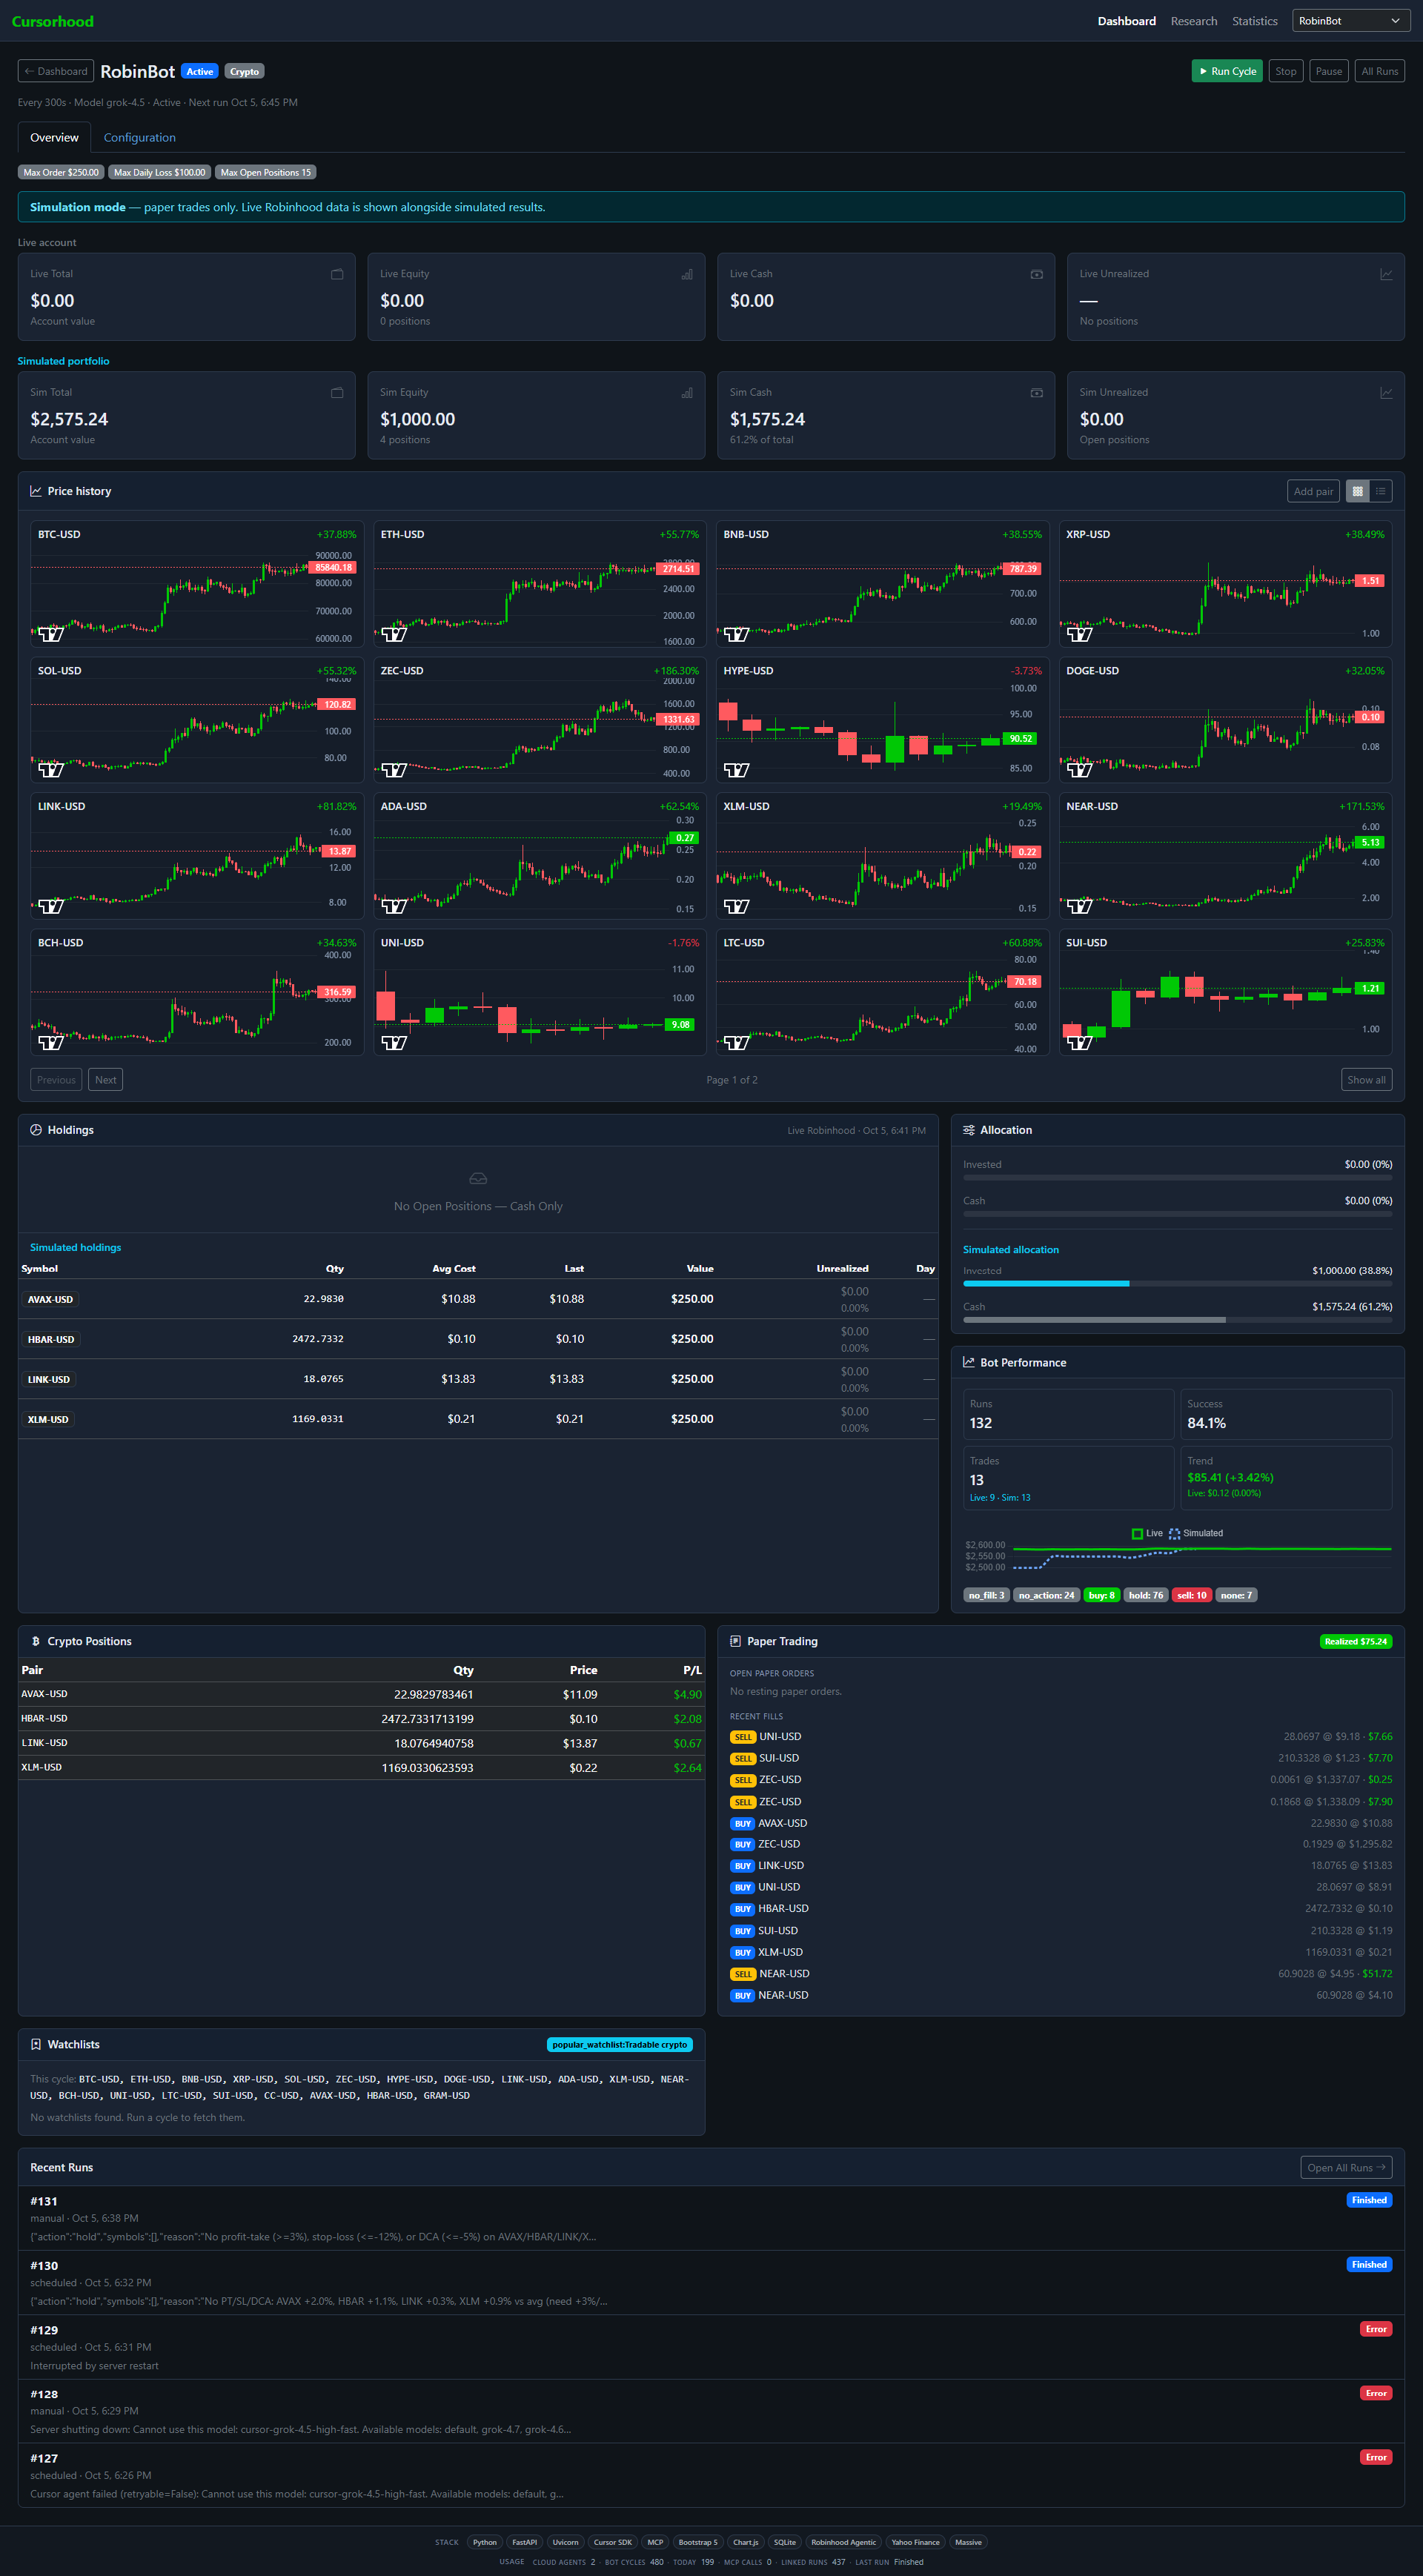This screenshot has width=1423, height=2576.
Task: Click the Holdings pie icon
Action: point(36,1130)
